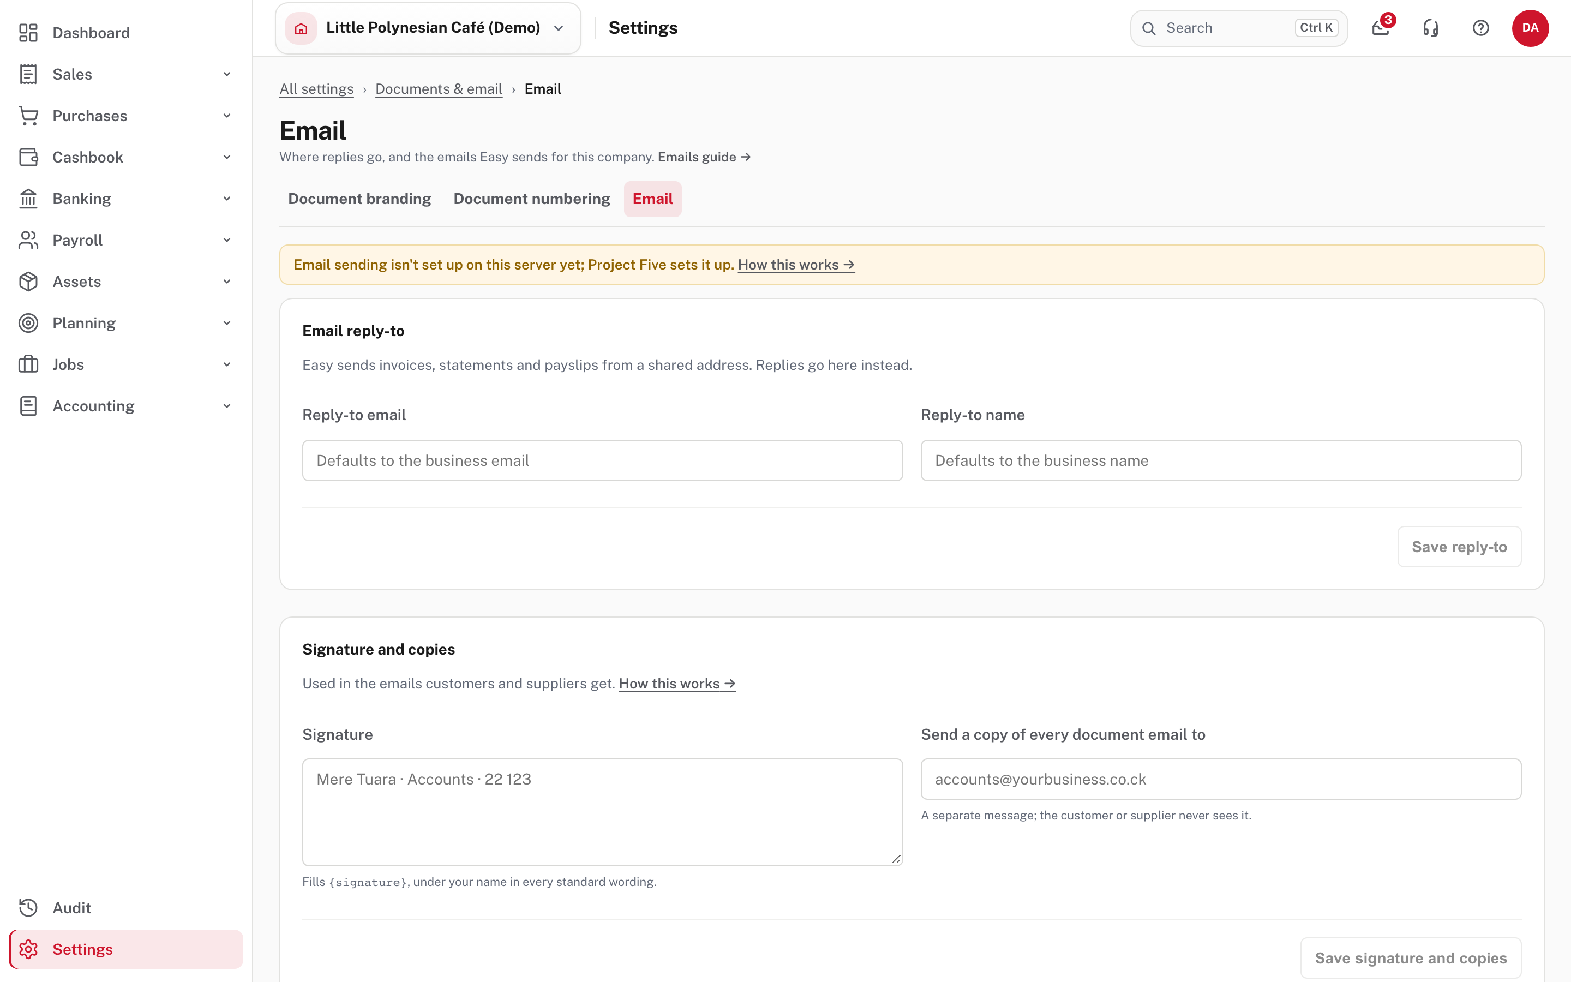Click the Purchases cart icon
This screenshot has height=982, width=1571.
click(28, 116)
